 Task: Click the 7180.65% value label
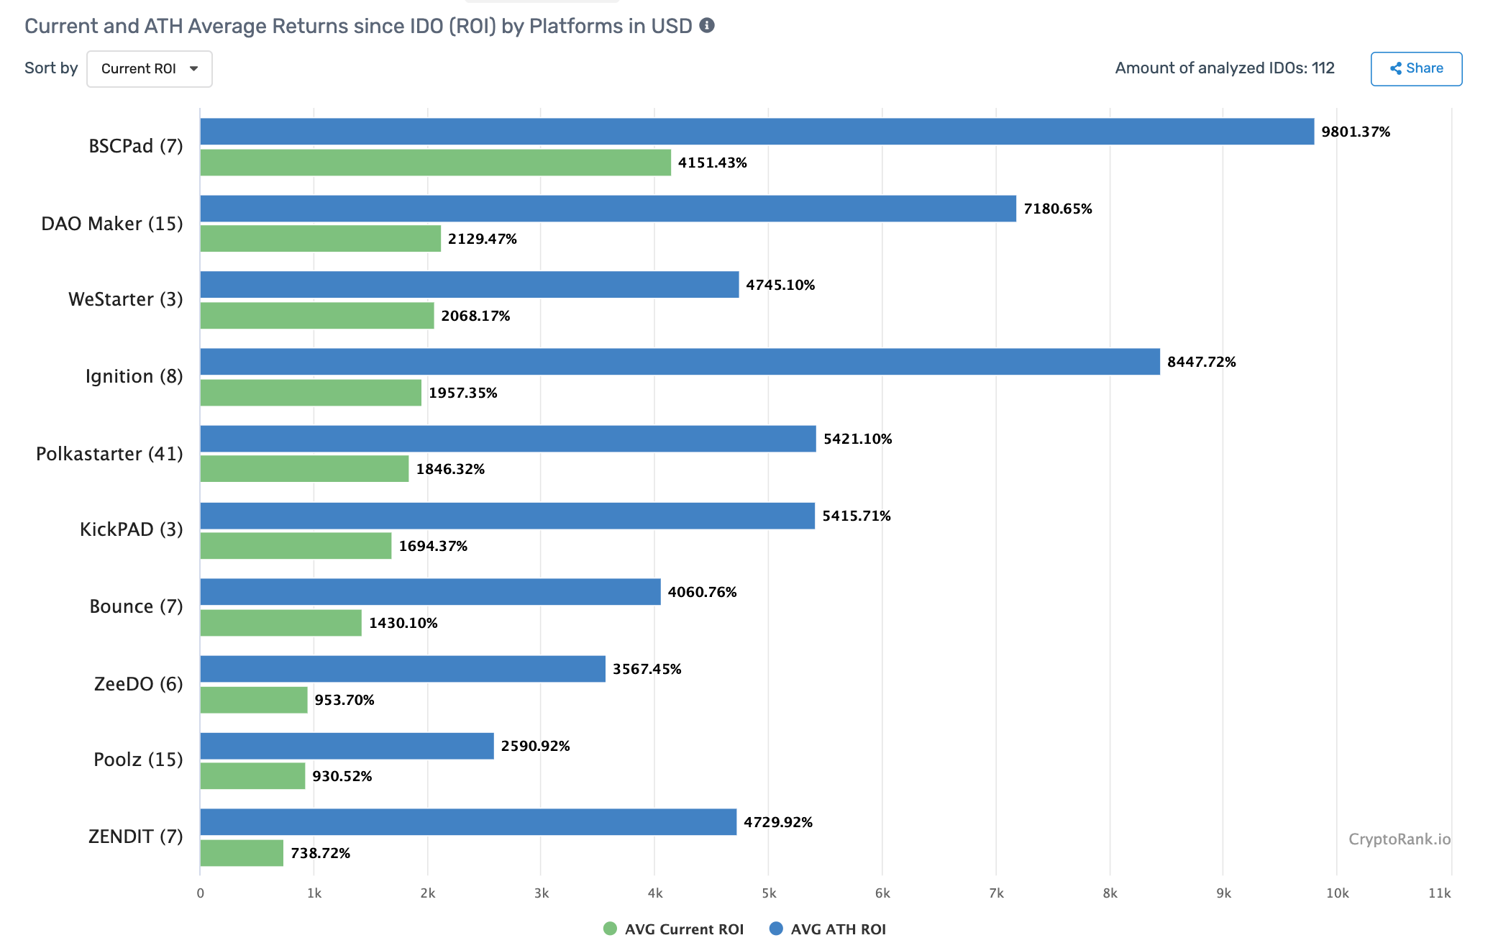point(1058,209)
